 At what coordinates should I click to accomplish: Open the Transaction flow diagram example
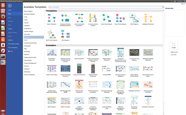[134, 52]
